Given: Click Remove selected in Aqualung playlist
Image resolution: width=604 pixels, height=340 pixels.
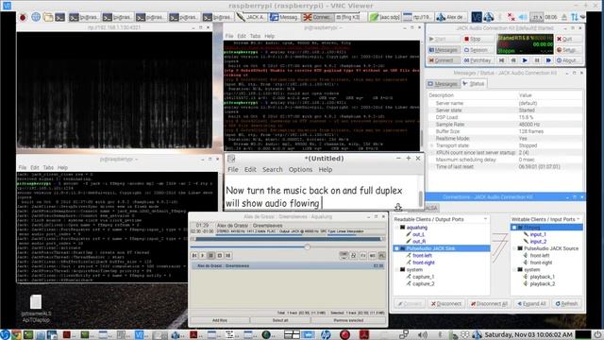Looking at the screenshot, I should pos(348,320).
